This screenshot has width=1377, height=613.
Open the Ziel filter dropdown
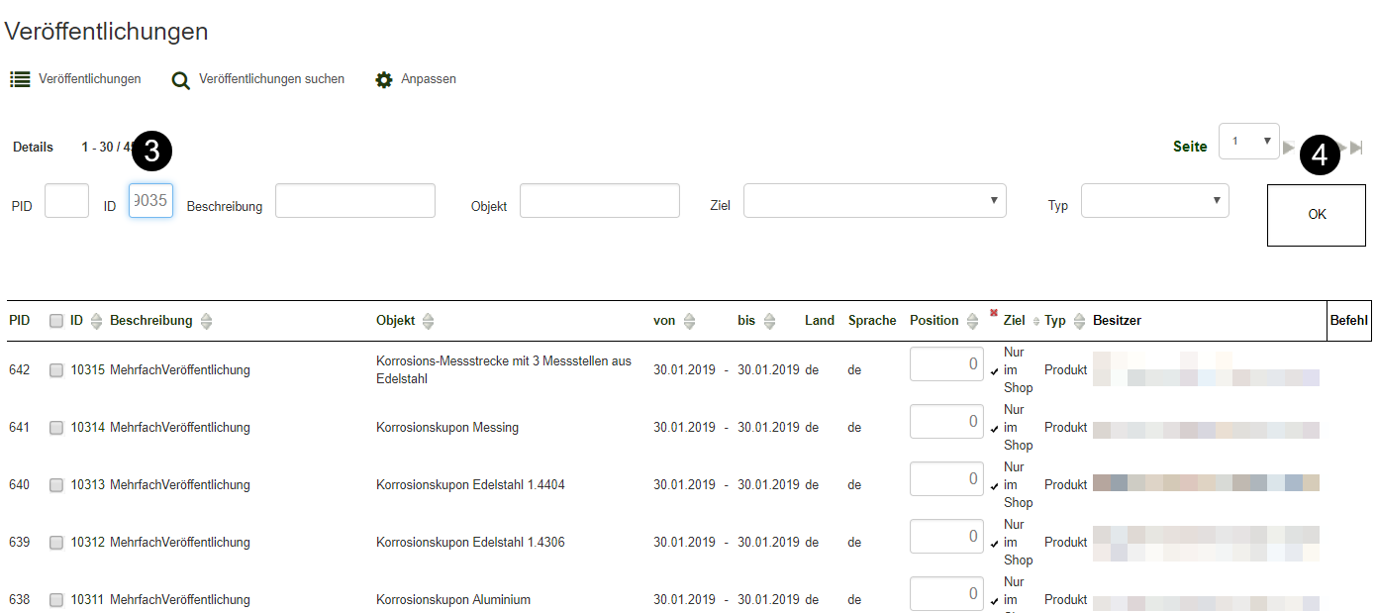pyautogui.click(x=874, y=201)
